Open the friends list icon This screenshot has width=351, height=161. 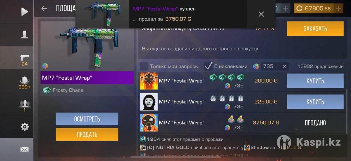pyautogui.click(x=25, y=105)
